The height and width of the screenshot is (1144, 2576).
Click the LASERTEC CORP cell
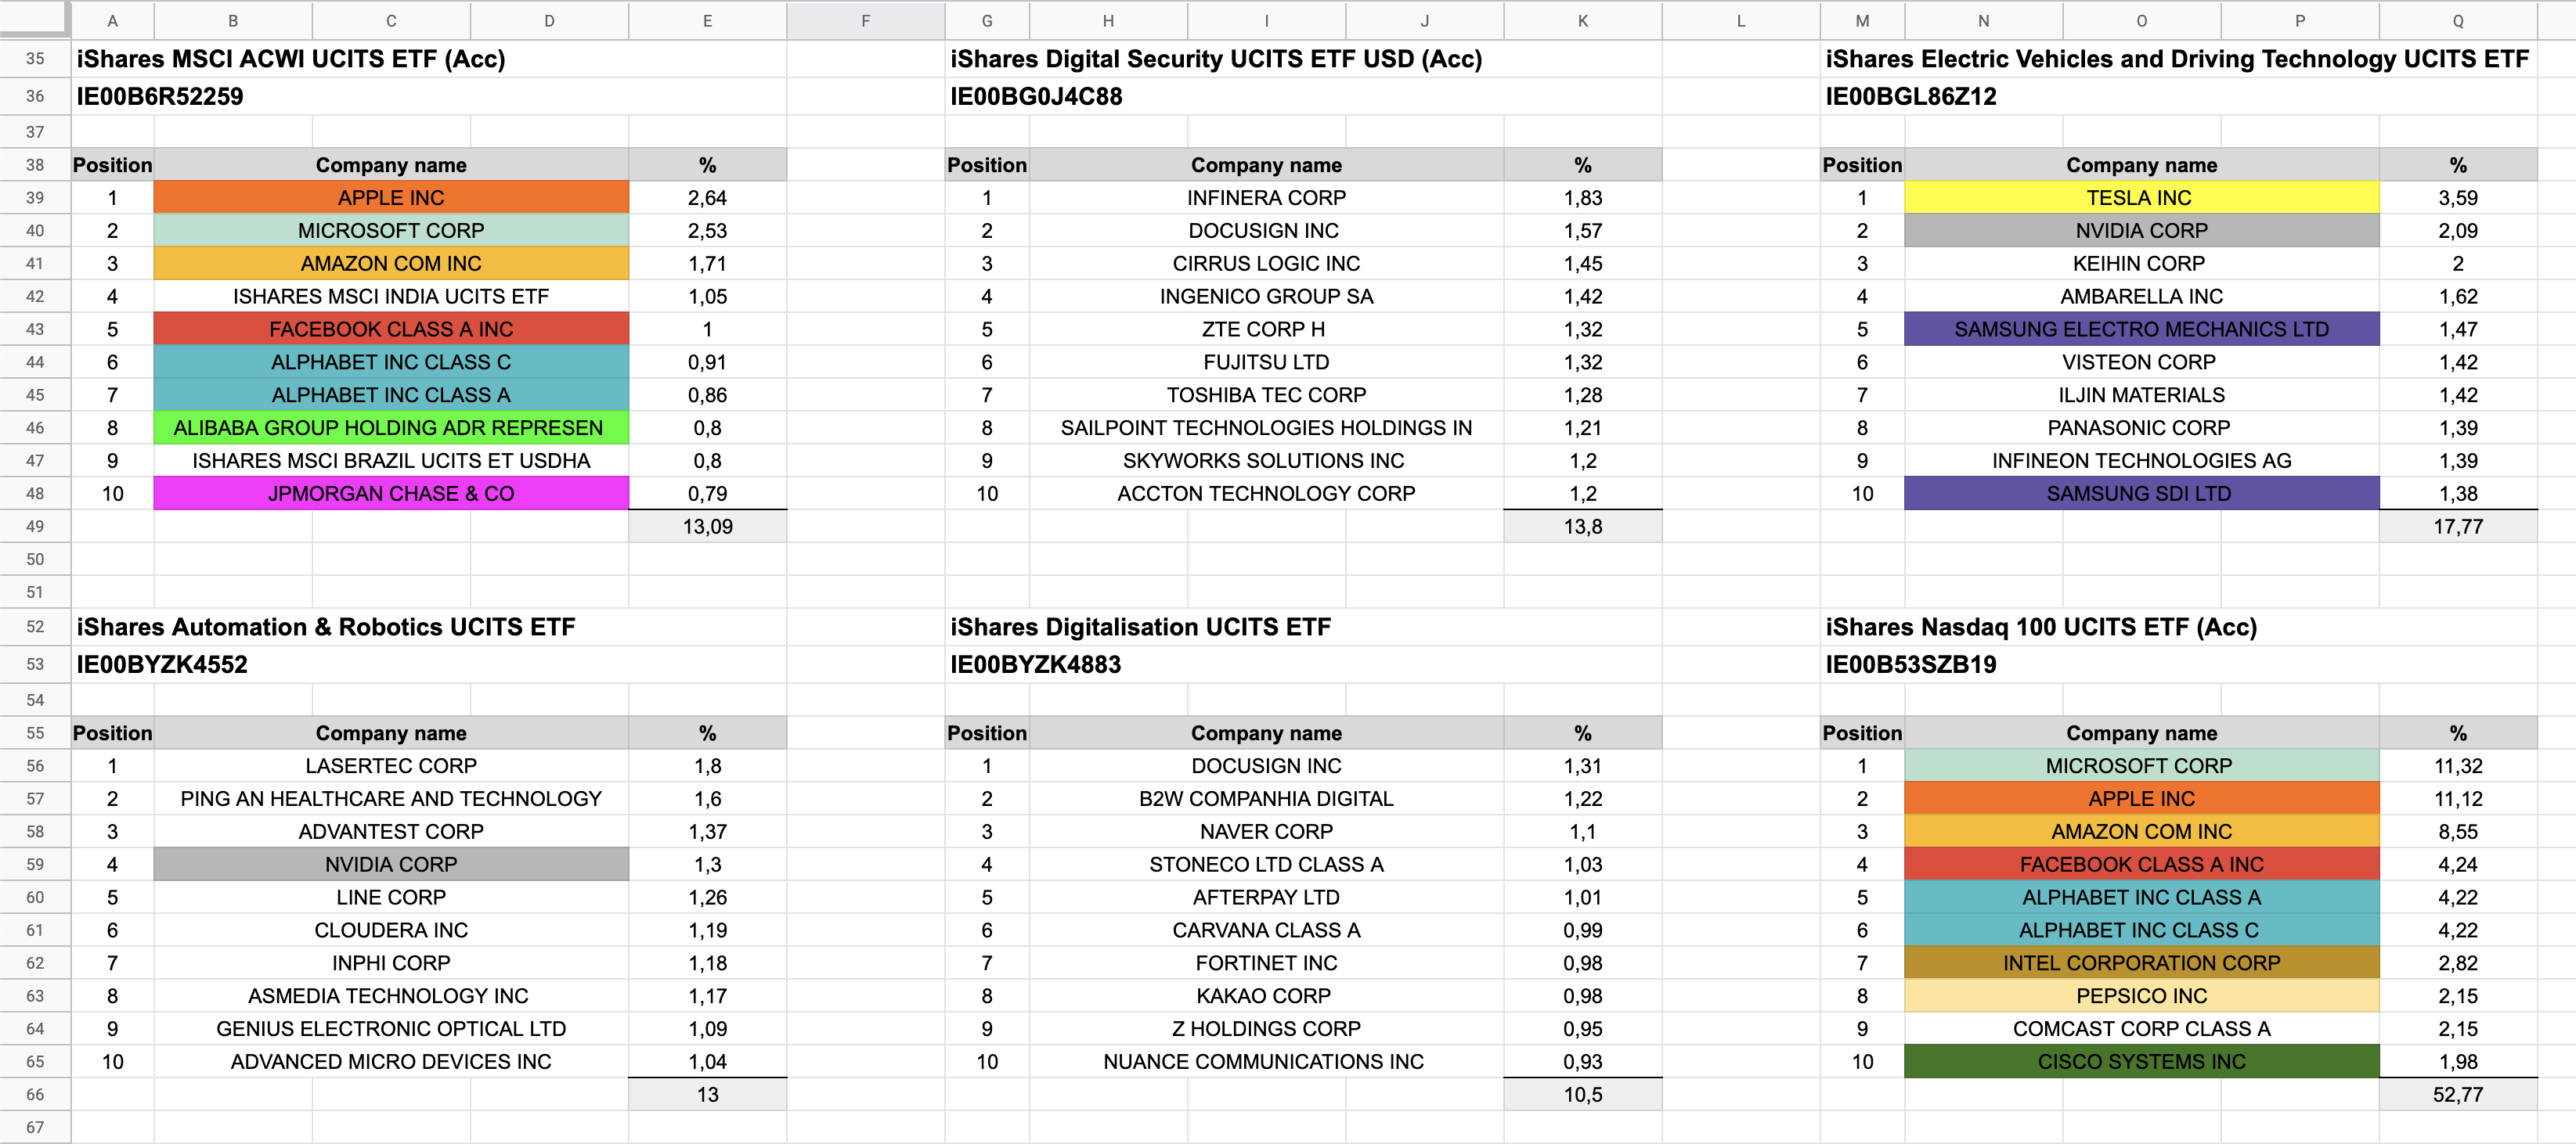pyautogui.click(x=391, y=766)
